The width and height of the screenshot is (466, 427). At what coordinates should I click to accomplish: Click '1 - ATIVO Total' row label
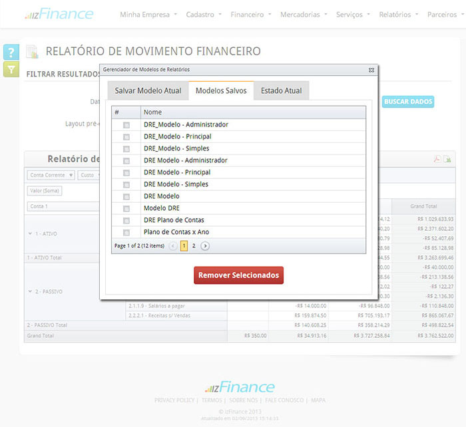click(45, 258)
